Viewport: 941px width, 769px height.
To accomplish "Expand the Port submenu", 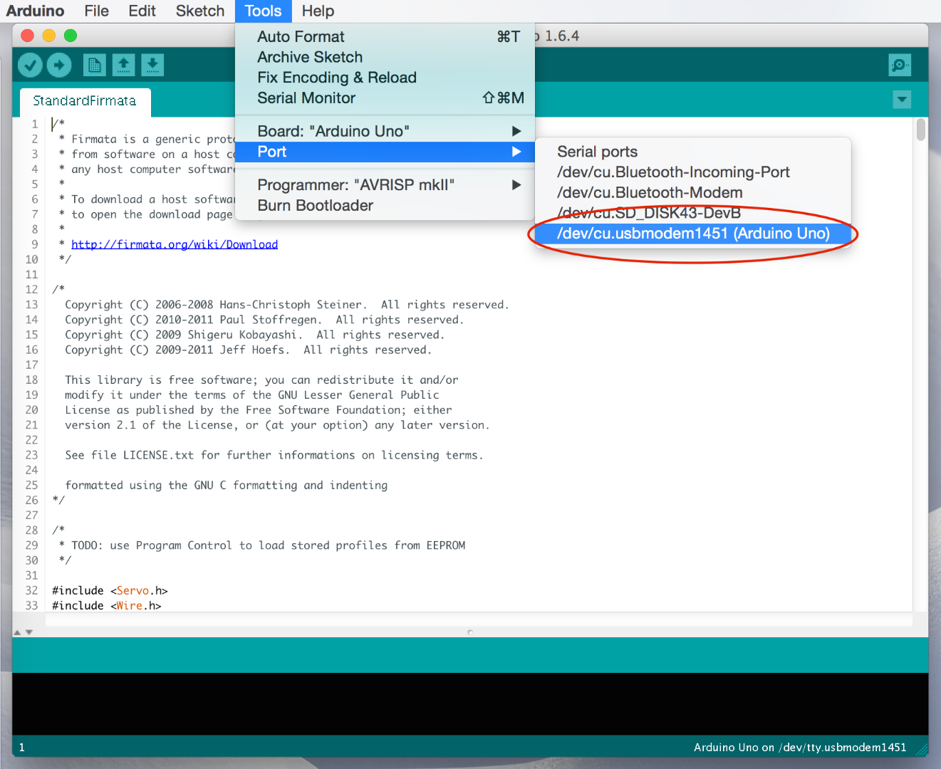I will tap(271, 152).
